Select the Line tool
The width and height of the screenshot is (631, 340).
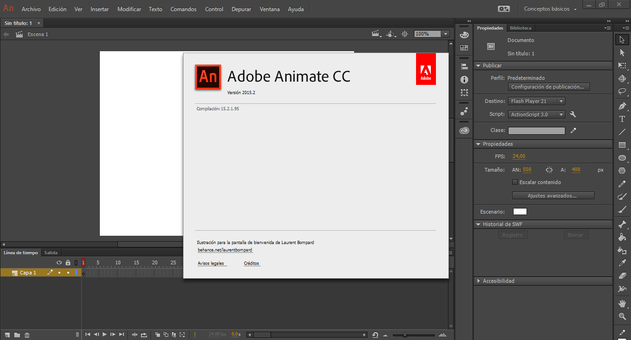pos(622,132)
